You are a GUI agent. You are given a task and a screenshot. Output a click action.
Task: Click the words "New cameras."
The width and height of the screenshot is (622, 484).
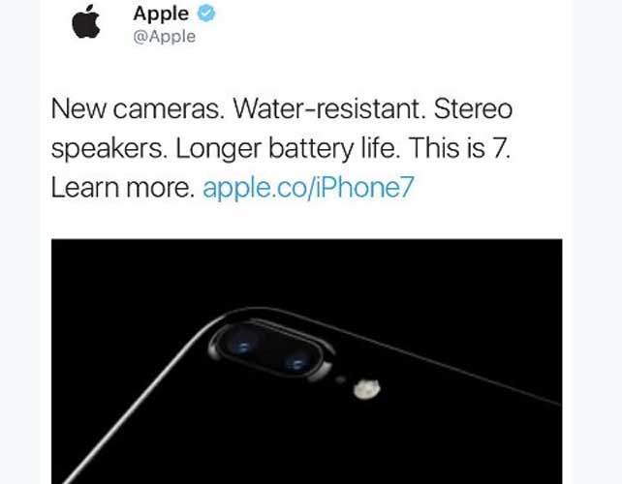coord(138,108)
